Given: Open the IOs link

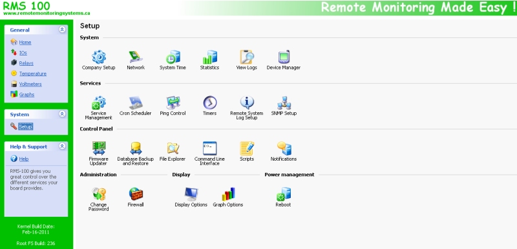Looking at the screenshot, I should tap(23, 53).
